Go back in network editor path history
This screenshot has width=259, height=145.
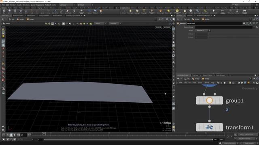(x=178, y=79)
